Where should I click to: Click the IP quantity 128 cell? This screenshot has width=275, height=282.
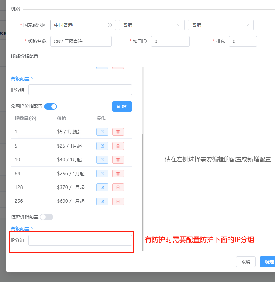tap(19, 187)
